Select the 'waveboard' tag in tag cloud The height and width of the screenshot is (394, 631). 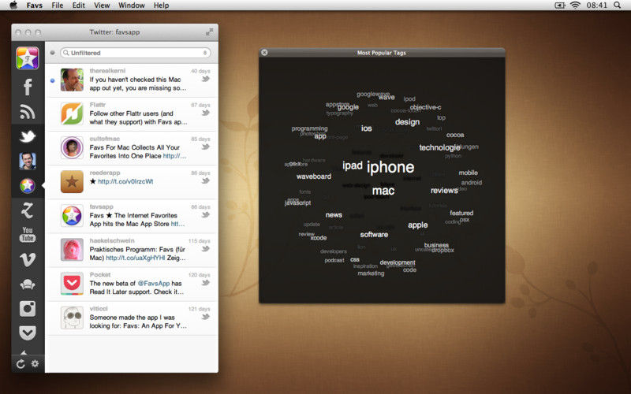314,177
